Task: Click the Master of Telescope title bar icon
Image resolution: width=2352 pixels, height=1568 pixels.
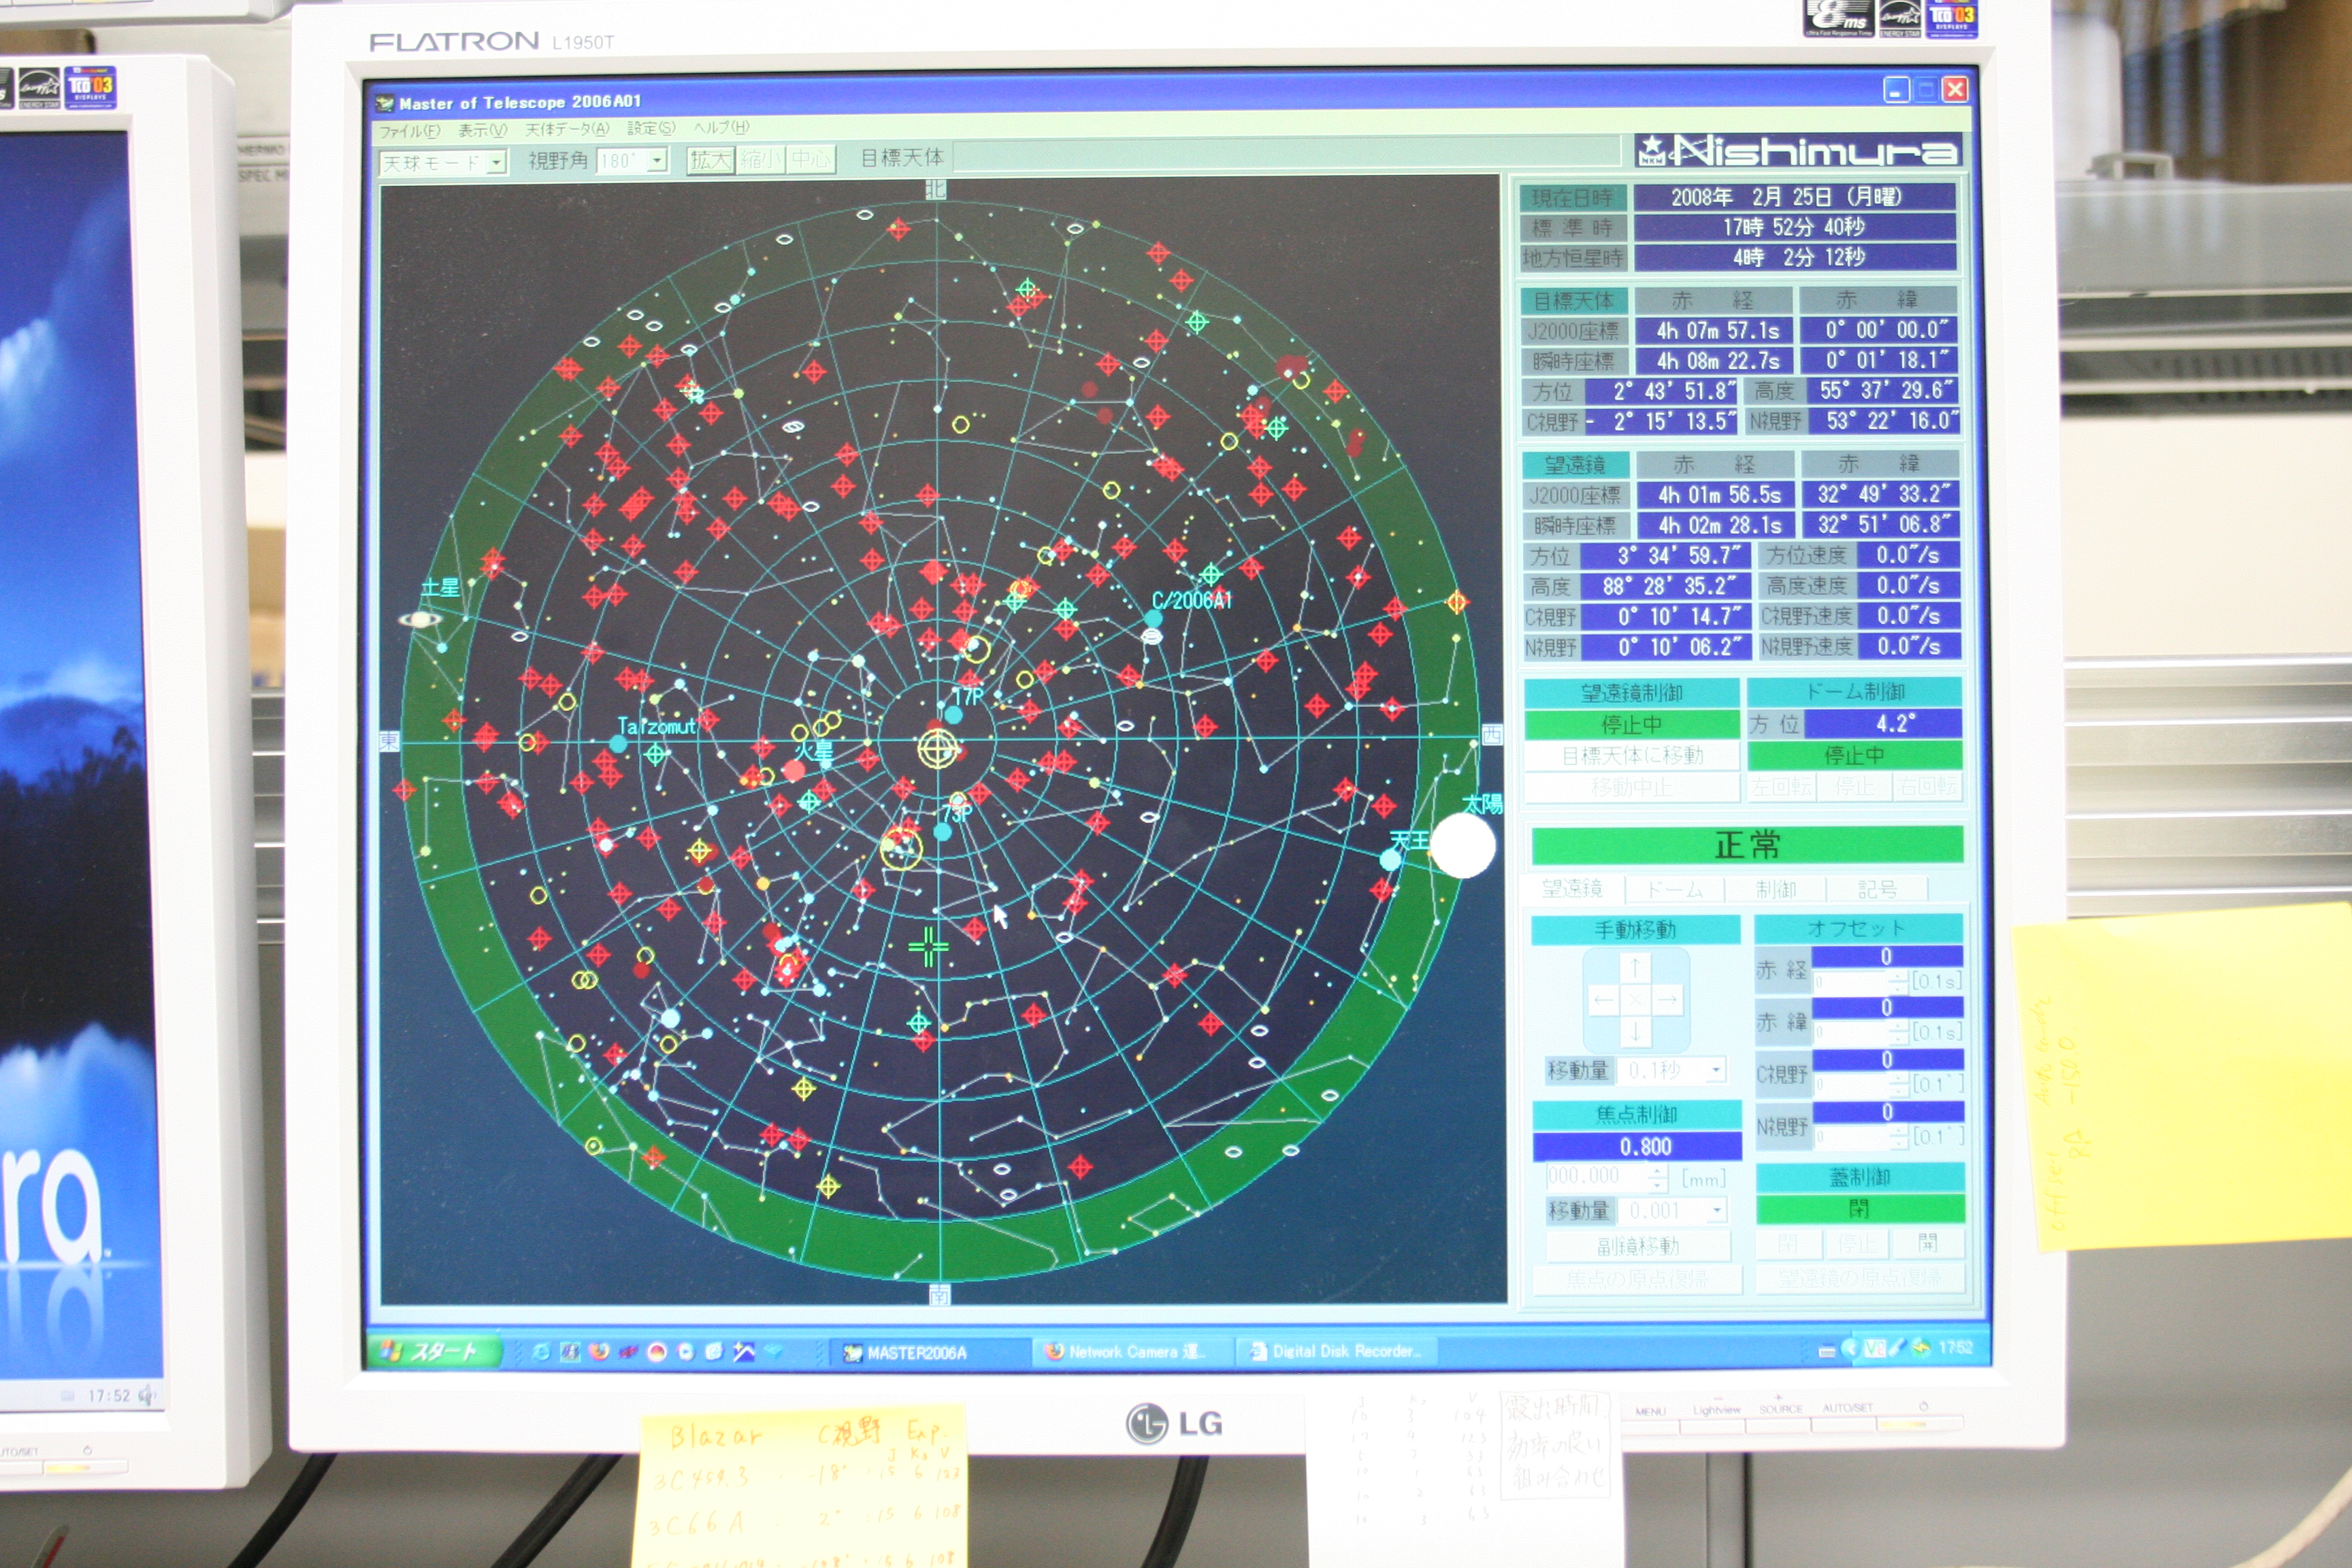Action: point(384,103)
